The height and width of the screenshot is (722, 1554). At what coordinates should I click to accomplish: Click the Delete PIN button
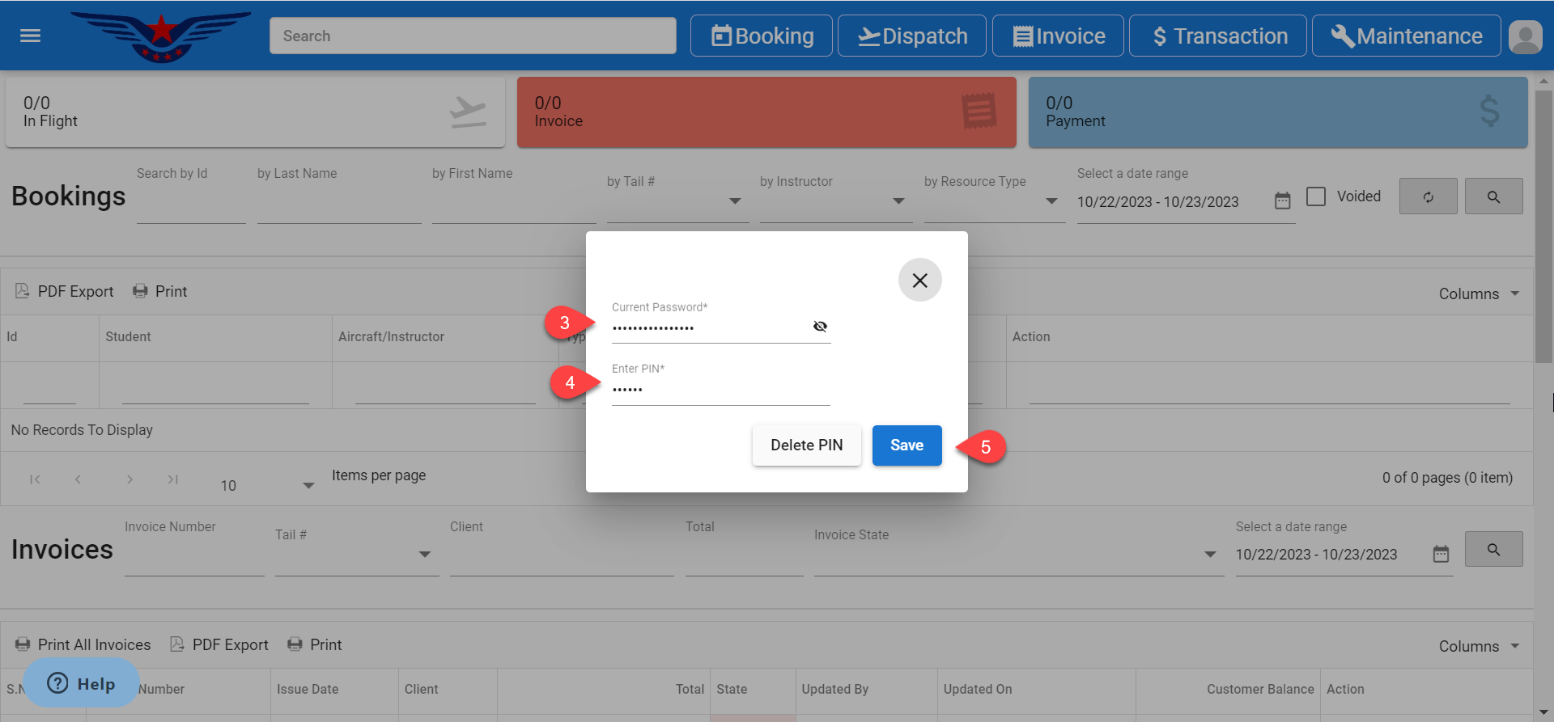pyautogui.click(x=806, y=445)
